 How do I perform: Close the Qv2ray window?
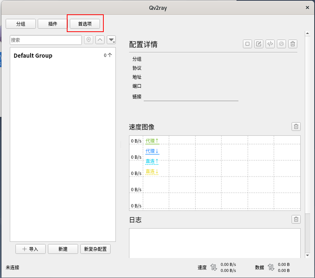pyautogui.click(x=307, y=8)
